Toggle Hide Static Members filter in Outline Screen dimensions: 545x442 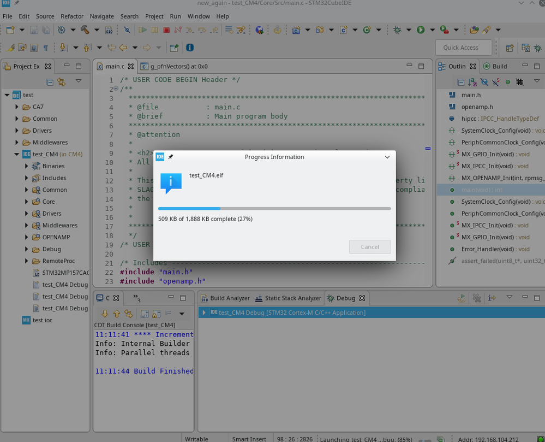pos(496,82)
